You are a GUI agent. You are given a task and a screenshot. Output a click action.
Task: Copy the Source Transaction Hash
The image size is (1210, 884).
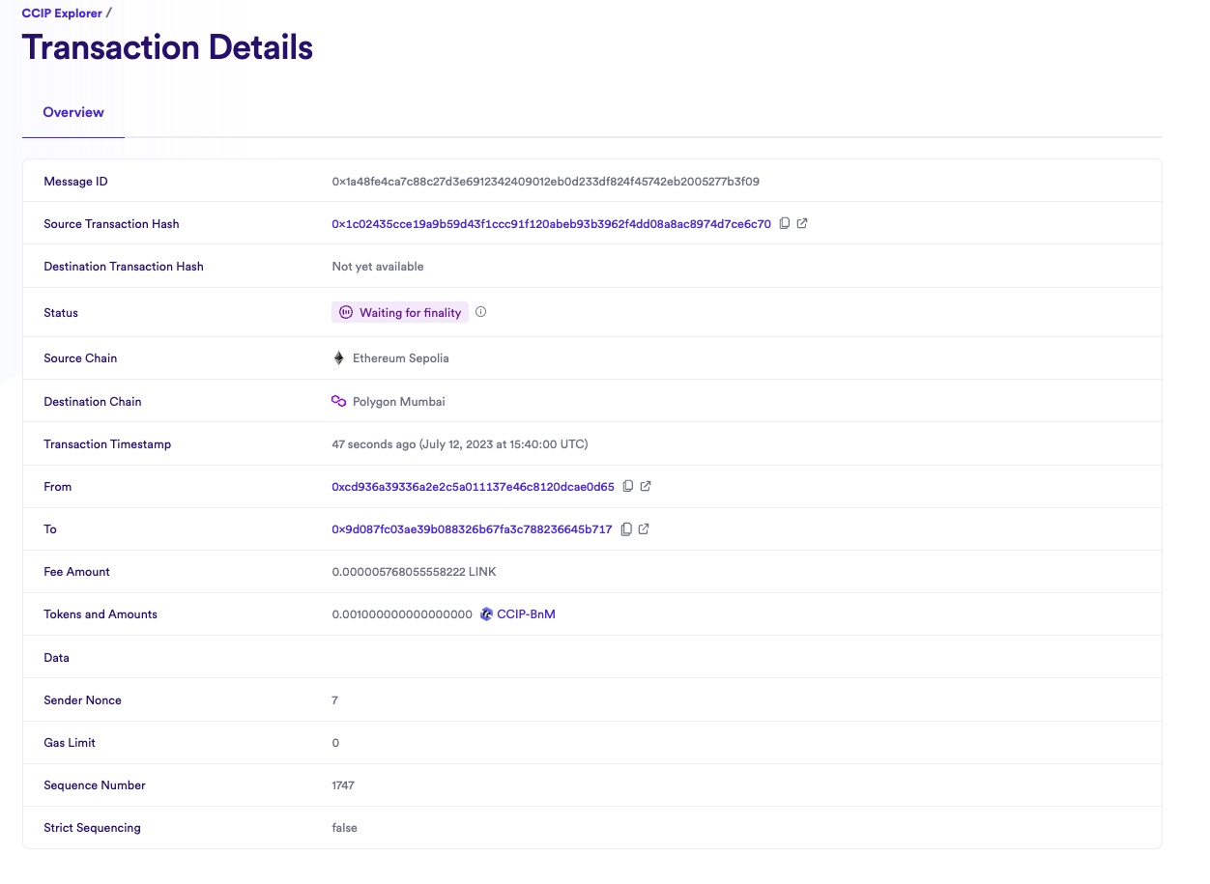coord(785,223)
